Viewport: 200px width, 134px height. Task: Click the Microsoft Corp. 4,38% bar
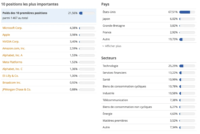click(x=87, y=28)
